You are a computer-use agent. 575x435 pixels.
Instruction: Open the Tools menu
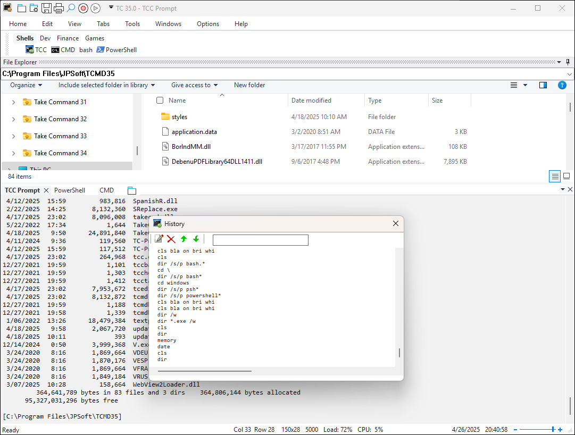132,23
